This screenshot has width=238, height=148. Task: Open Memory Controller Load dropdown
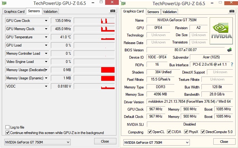point(46,53)
